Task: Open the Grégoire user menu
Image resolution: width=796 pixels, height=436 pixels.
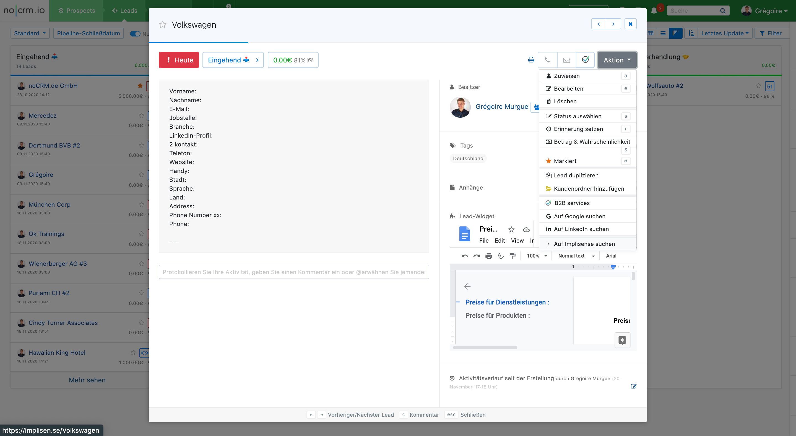Action: [765, 11]
